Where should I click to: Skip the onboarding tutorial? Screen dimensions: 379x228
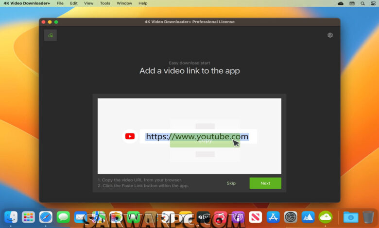pyautogui.click(x=231, y=183)
